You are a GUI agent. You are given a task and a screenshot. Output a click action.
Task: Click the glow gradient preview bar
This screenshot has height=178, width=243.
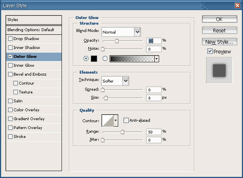click(x=132, y=59)
